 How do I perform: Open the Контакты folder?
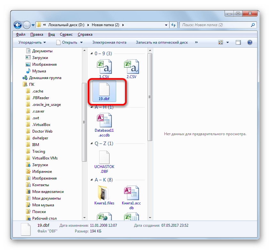[37, 185]
